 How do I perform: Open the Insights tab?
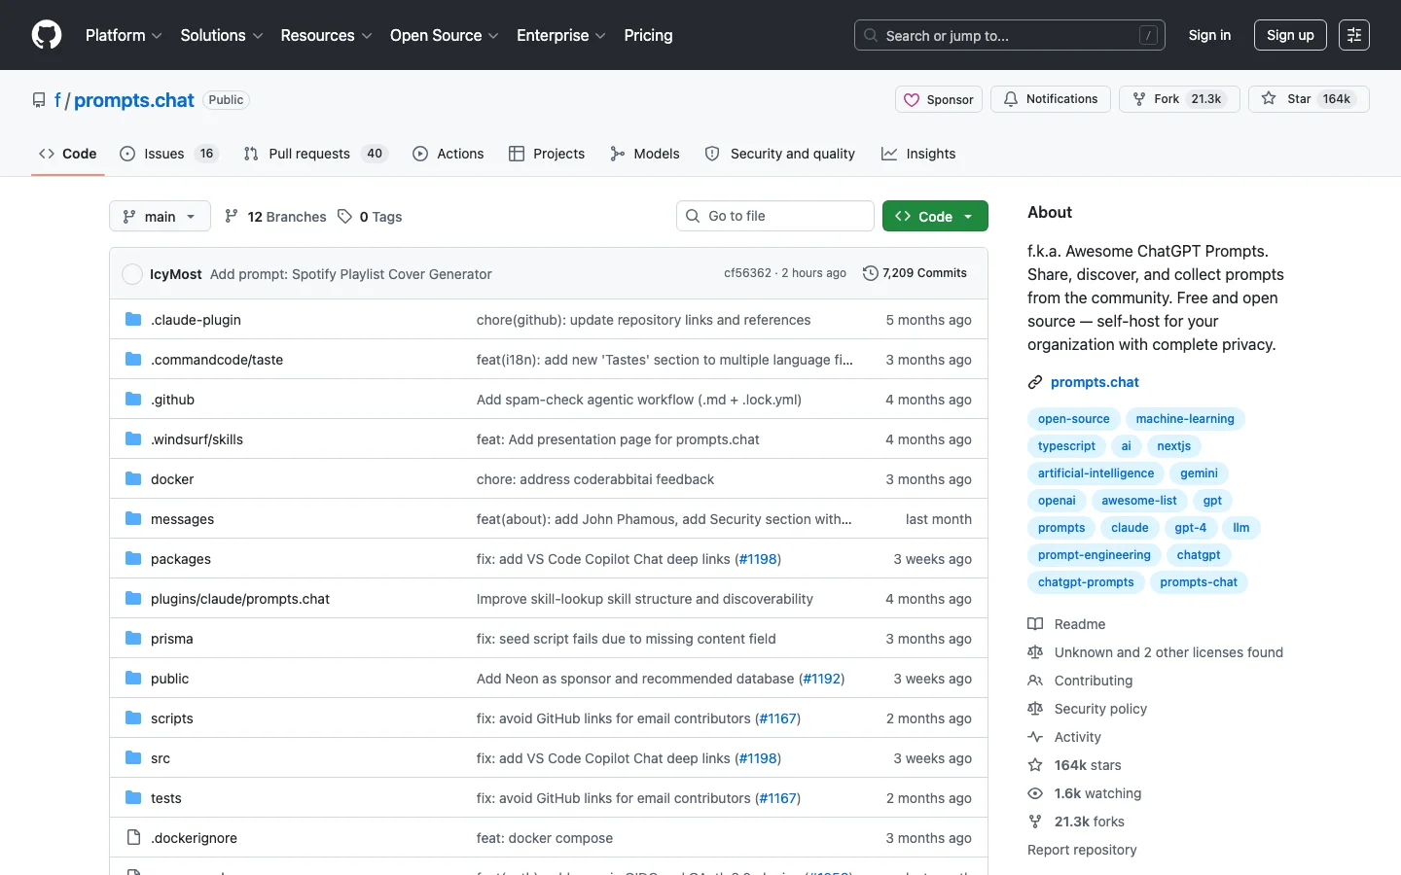click(918, 154)
